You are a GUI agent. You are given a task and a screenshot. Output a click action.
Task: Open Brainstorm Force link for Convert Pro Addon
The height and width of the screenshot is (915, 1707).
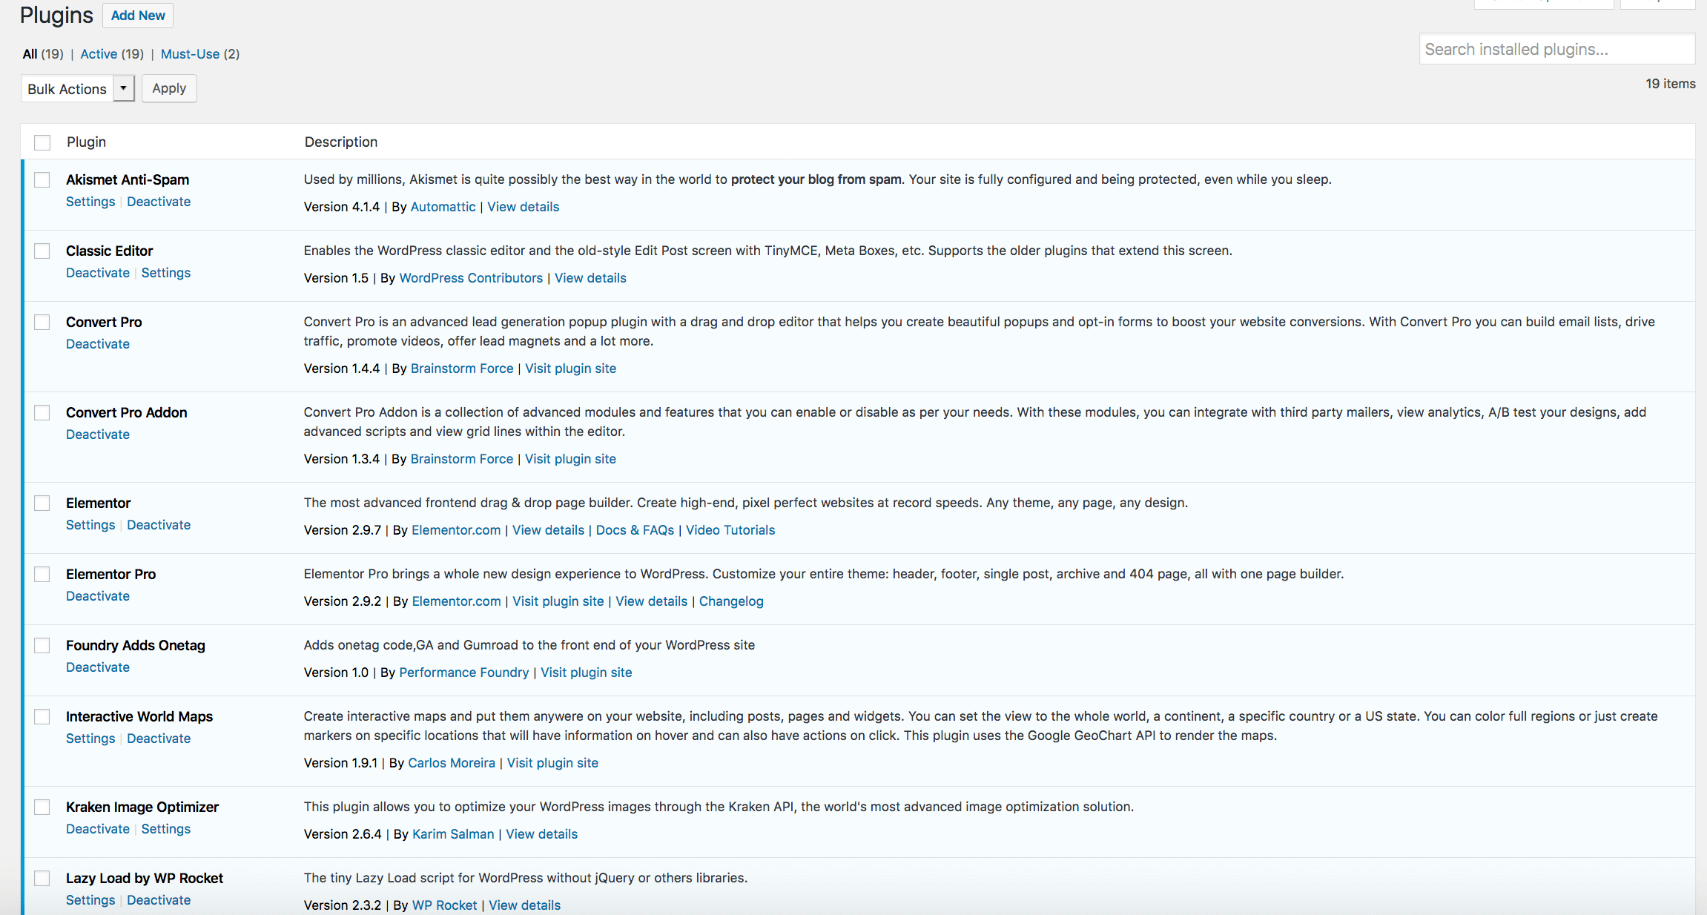point(462,459)
